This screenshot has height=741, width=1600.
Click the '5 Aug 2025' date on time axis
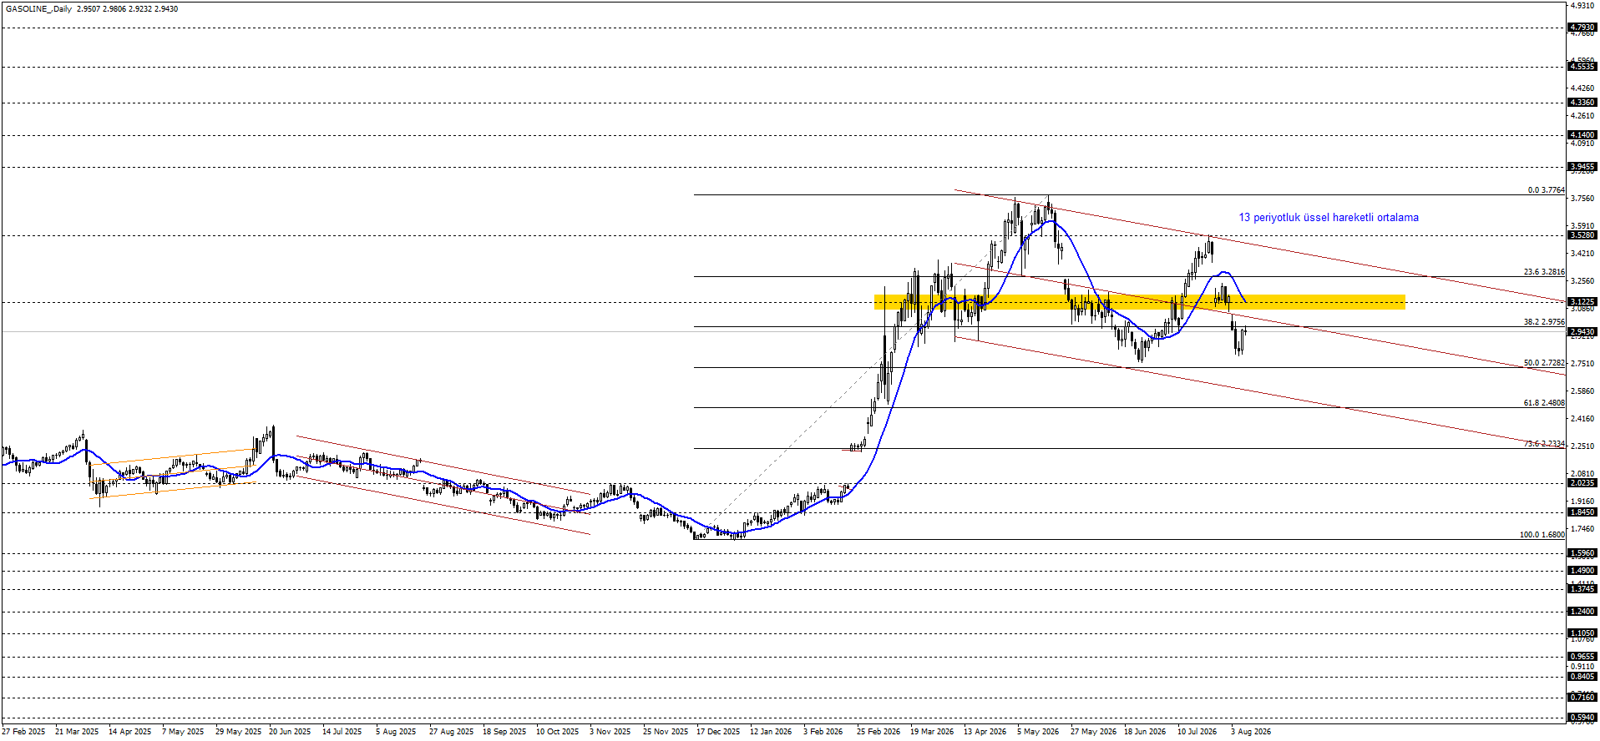tap(396, 732)
